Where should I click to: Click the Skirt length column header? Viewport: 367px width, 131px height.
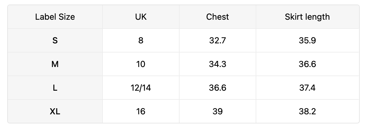(307, 17)
